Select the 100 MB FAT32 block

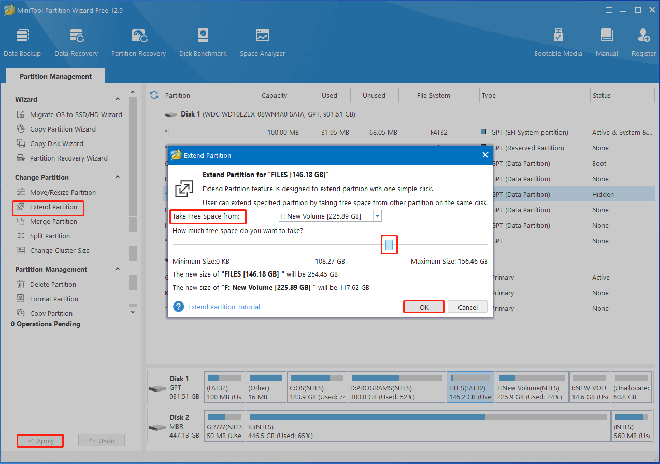click(x=224, y=387)
